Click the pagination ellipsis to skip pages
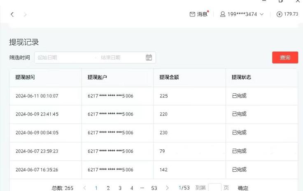The width and height of the screenshot is (303, 191). (x=142, y=188)
